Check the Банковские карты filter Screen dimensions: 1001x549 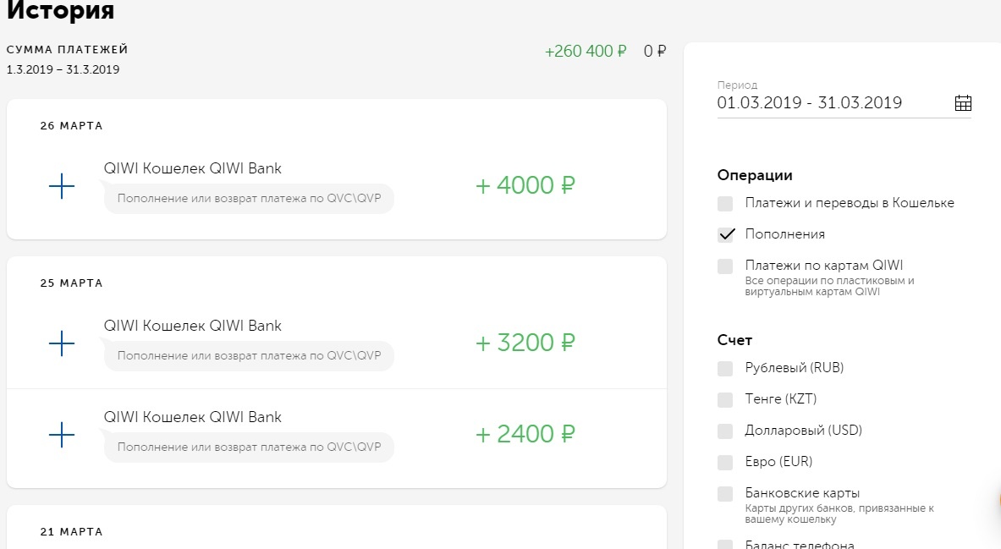click(725, 493)
